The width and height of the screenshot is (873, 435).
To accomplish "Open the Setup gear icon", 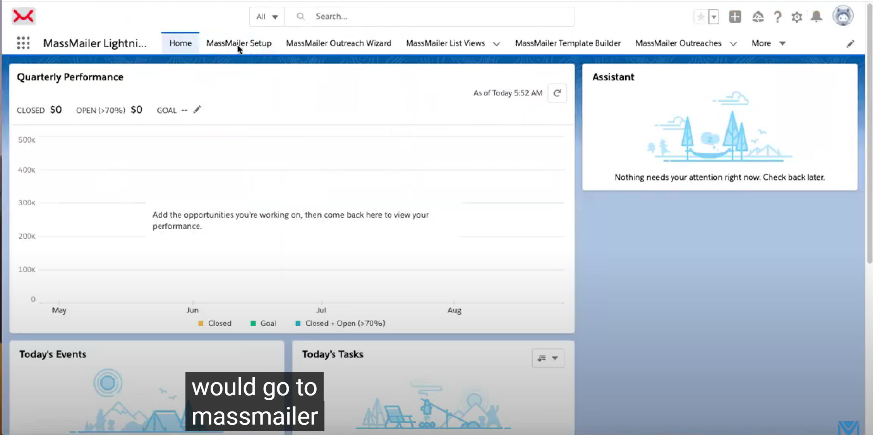I will [797, 17].
